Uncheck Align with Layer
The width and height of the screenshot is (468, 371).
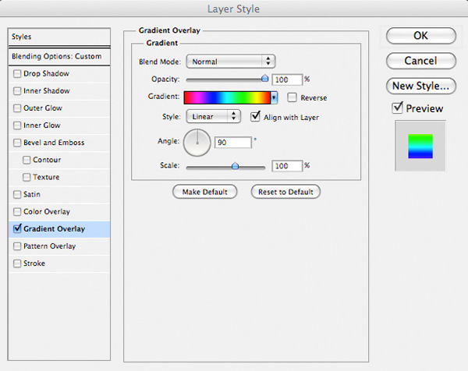click(x=256, y=116)
